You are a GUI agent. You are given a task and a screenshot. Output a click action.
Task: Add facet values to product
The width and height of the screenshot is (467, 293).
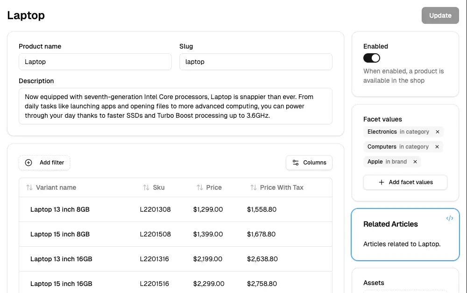tap(405, 182)
